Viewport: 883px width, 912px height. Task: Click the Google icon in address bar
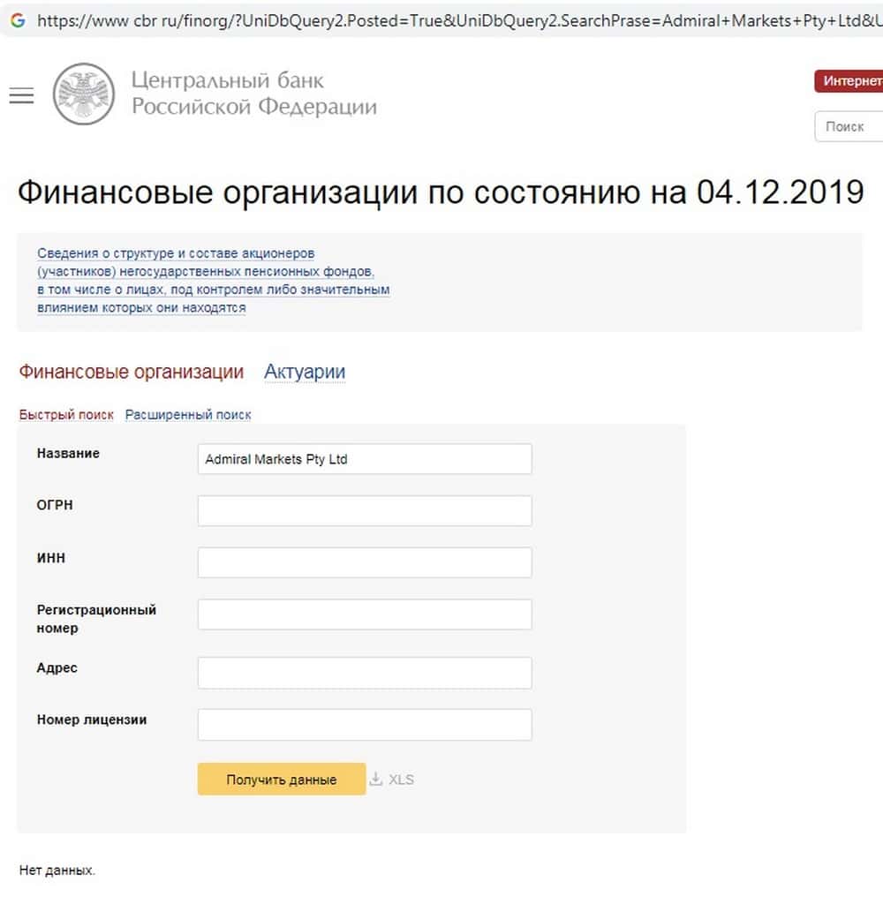tap(18, 19)
